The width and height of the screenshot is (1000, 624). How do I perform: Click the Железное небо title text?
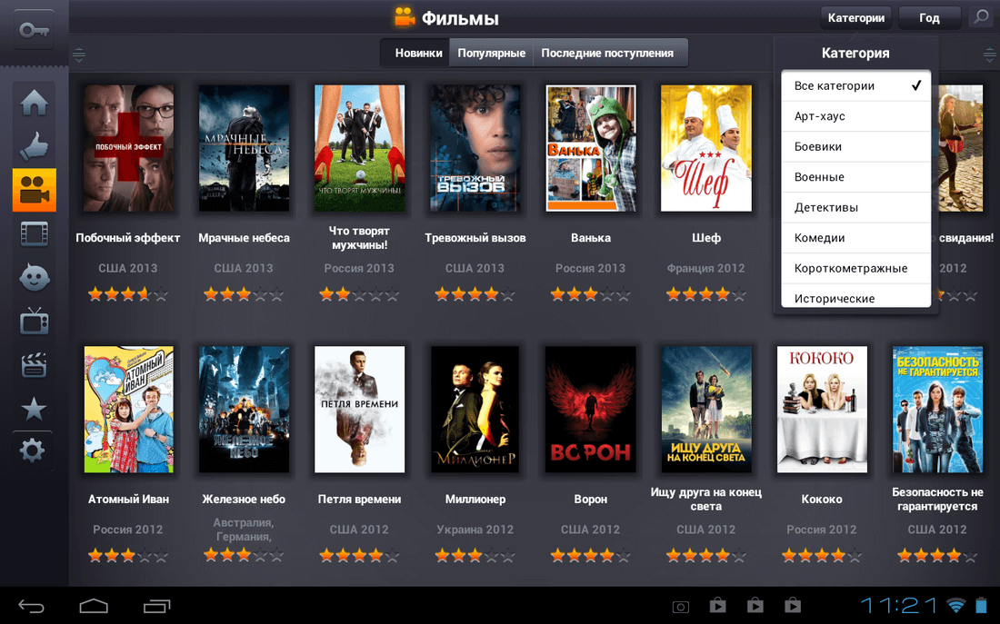pyautogui.click(x=244, y=499)
